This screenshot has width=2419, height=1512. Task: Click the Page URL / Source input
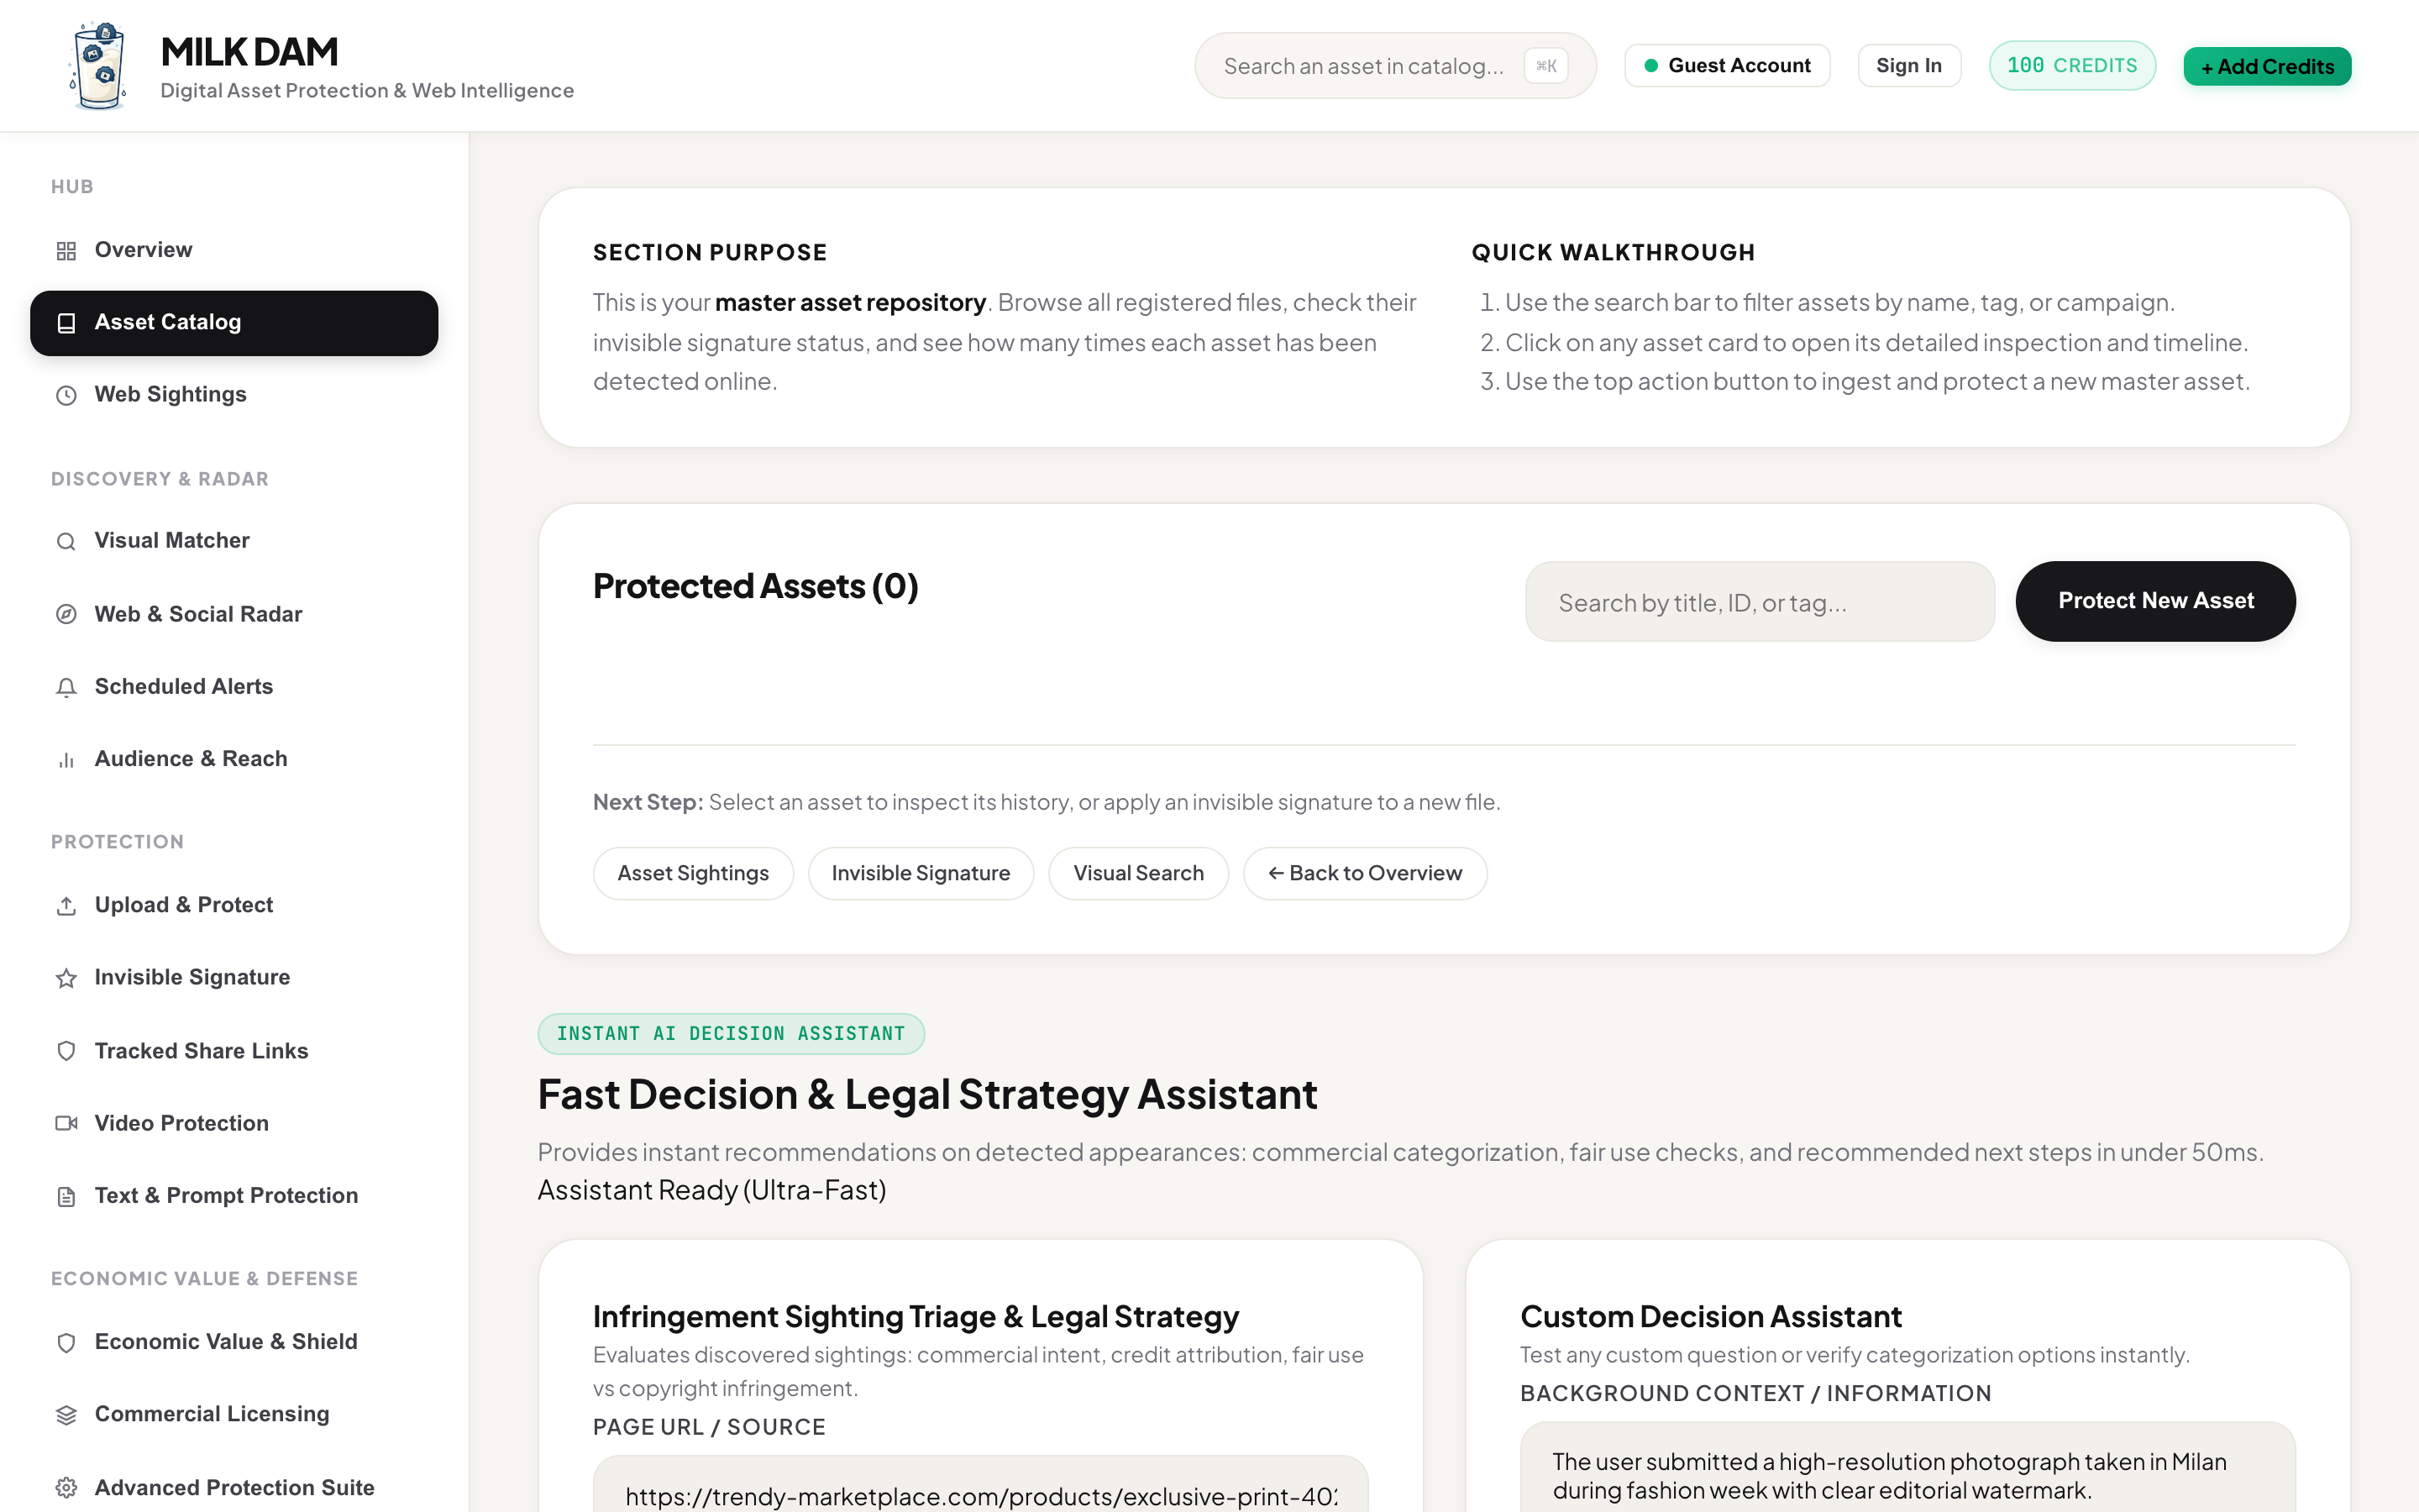click(x=980, y=1485)
